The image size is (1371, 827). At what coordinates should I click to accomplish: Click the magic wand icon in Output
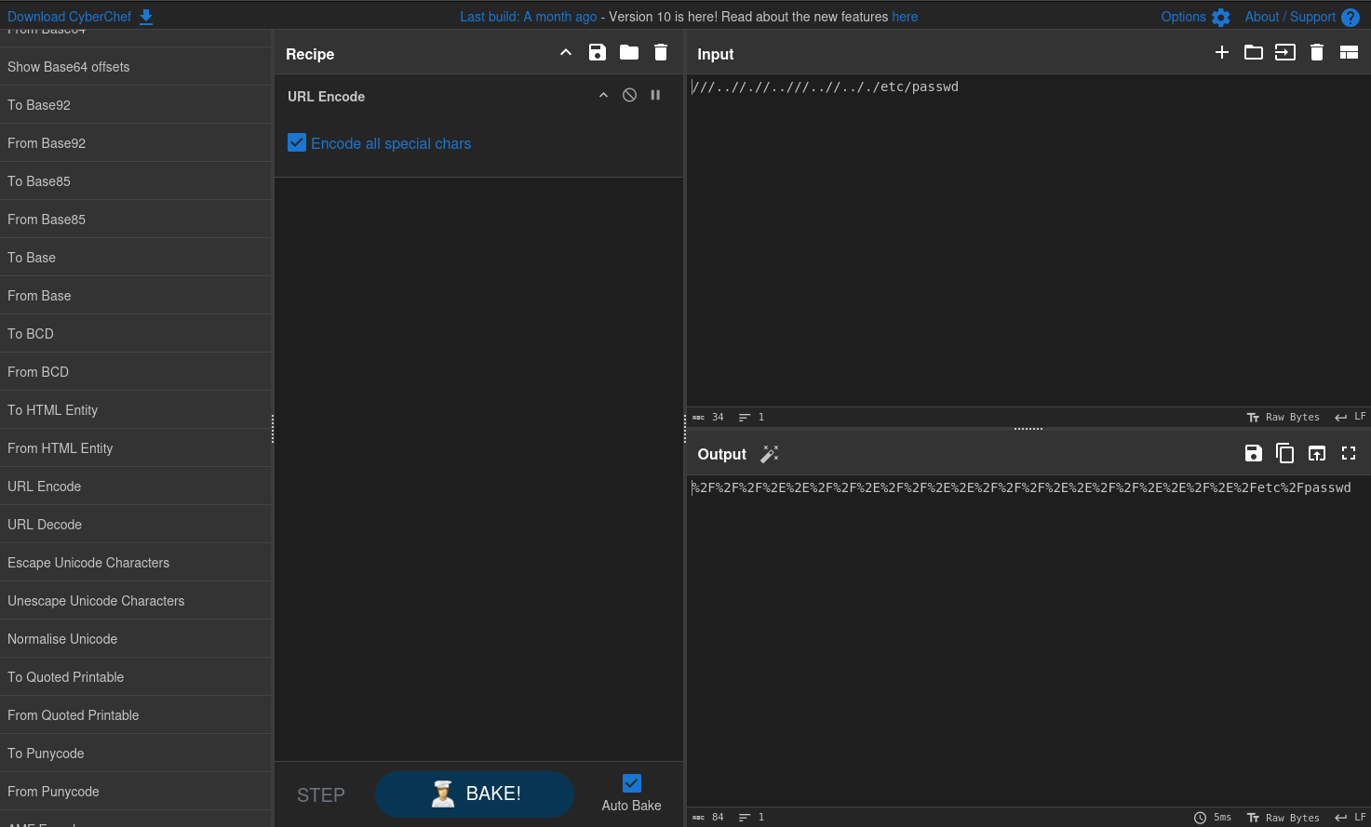click(x=770, y=454)
